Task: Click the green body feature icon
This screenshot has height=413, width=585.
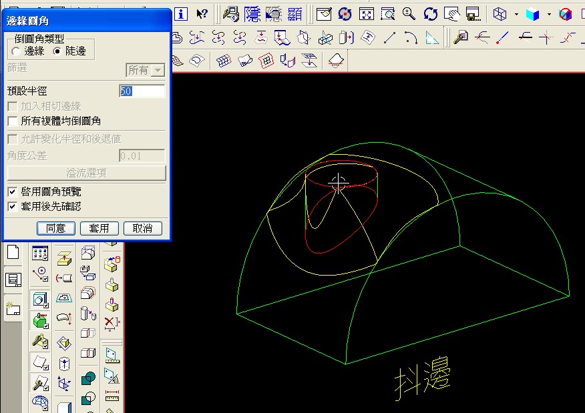Action: pos(40,321)
